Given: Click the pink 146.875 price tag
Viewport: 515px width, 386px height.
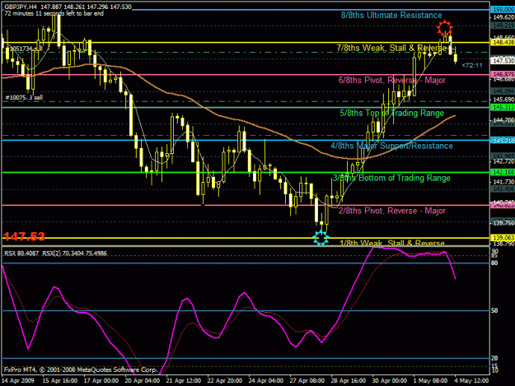Looking at the screenshot, I should click(x=502, y=74).
